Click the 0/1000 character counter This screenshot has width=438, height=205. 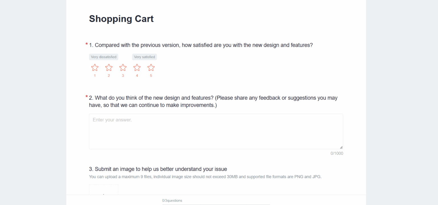(337, 153)
